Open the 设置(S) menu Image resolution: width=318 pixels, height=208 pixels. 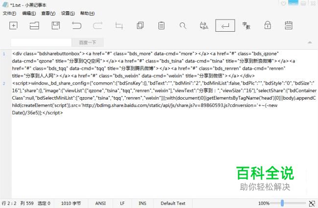pyautogui.click(x=68, y=13)
